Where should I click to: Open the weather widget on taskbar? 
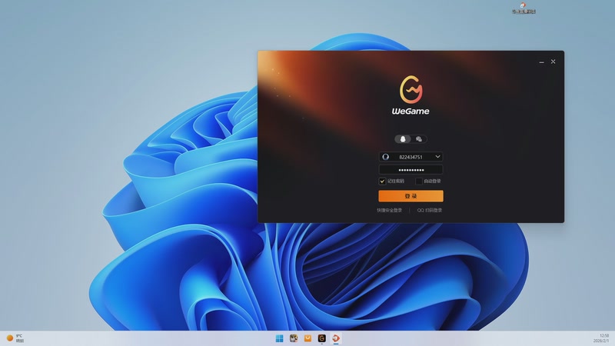pos(15,338)
